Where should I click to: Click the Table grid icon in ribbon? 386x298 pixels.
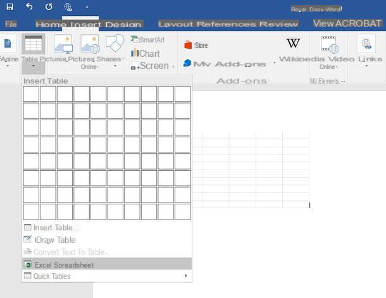click(34, 43)
